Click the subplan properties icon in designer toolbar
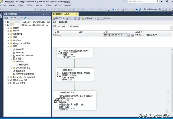The image size is (173, 119). (67, 18)
